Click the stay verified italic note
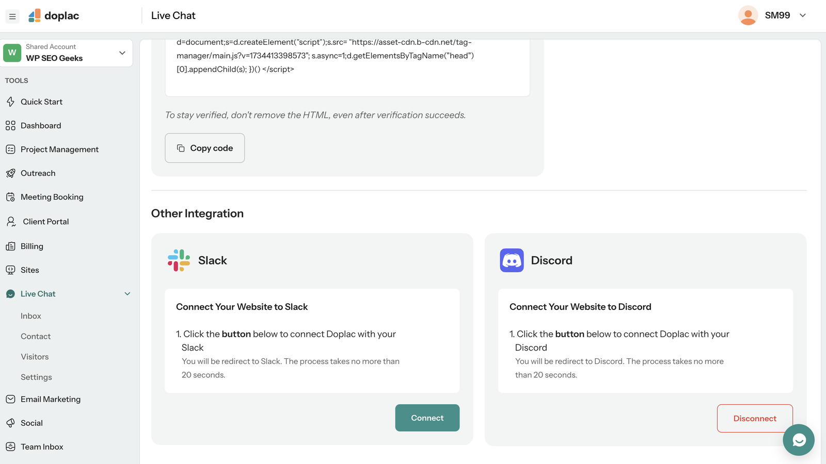Screen dimensions: 826x464 [315, 115]
